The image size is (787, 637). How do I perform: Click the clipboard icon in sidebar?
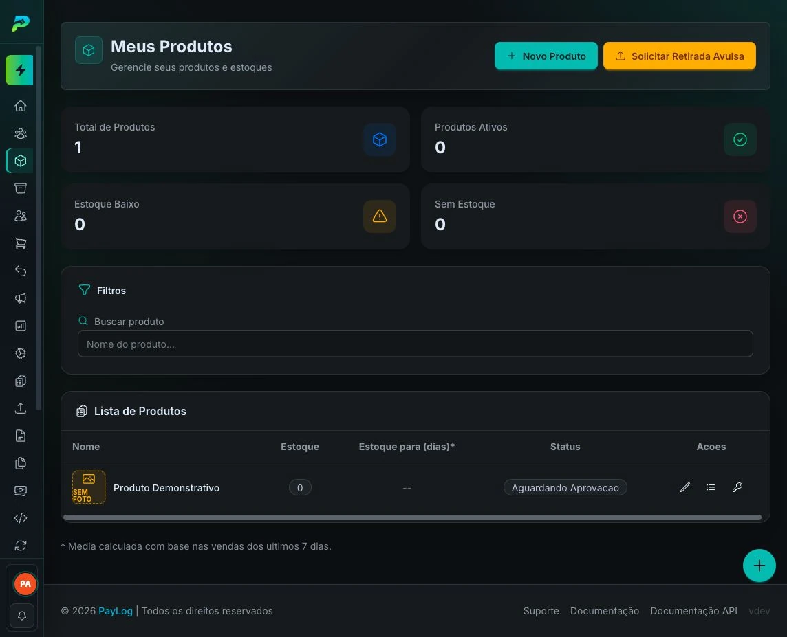[x=21, y=381]
